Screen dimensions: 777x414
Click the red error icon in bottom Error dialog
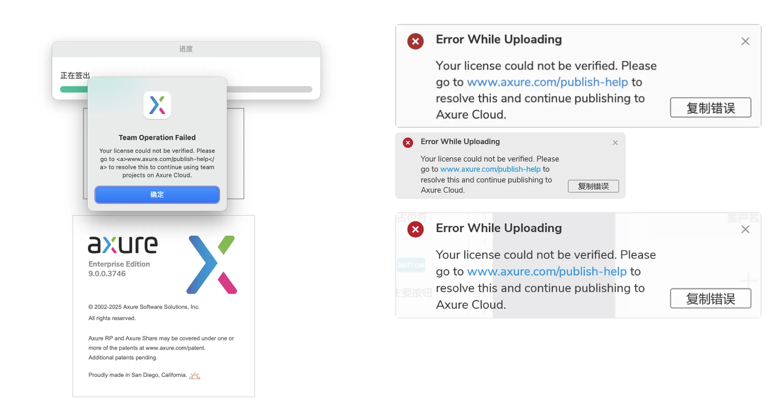click(415, 229)
